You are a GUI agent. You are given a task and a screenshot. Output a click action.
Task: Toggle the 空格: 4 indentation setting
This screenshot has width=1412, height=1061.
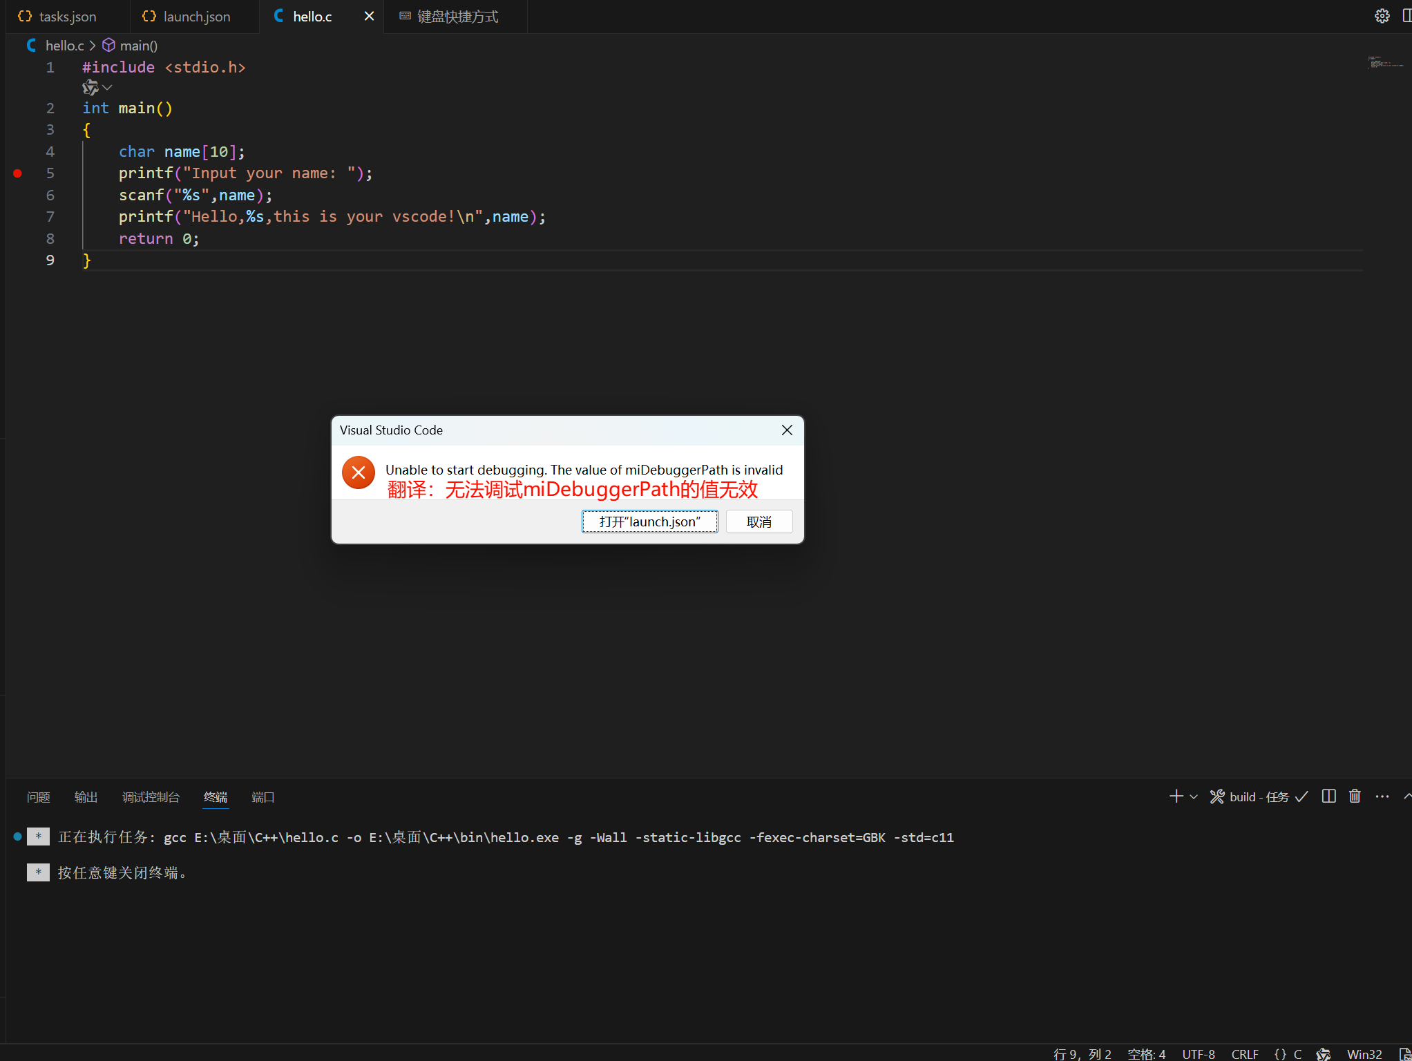[1146, 1054]
